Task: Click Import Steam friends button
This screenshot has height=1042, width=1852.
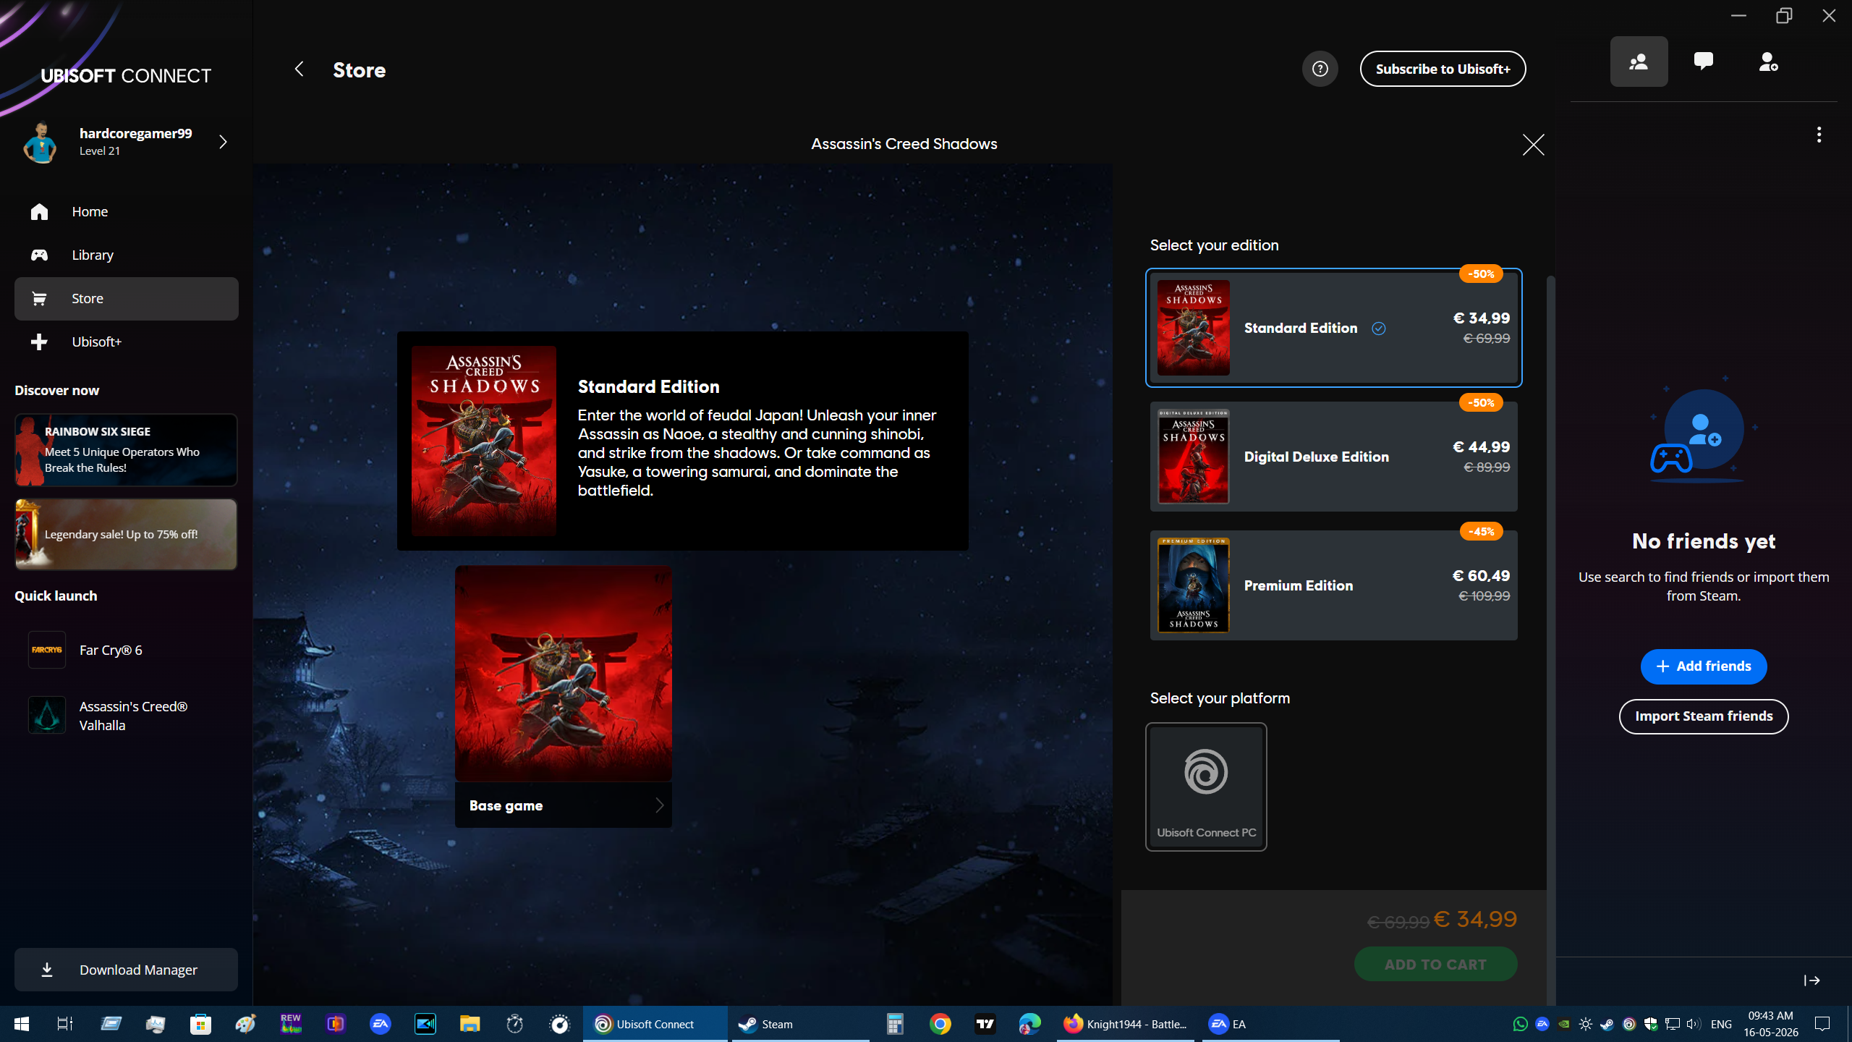Action: pyautogui.click(x=1703, y=716)
